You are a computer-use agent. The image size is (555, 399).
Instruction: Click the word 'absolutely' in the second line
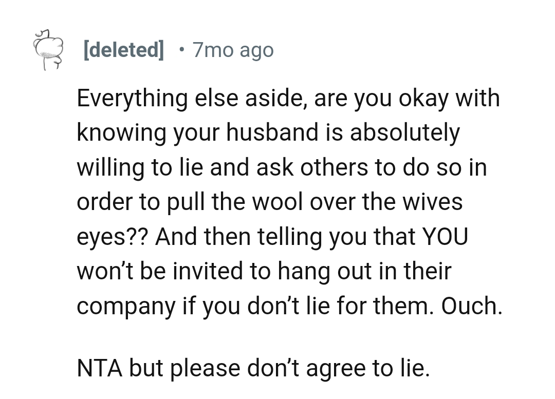point(405,132)
